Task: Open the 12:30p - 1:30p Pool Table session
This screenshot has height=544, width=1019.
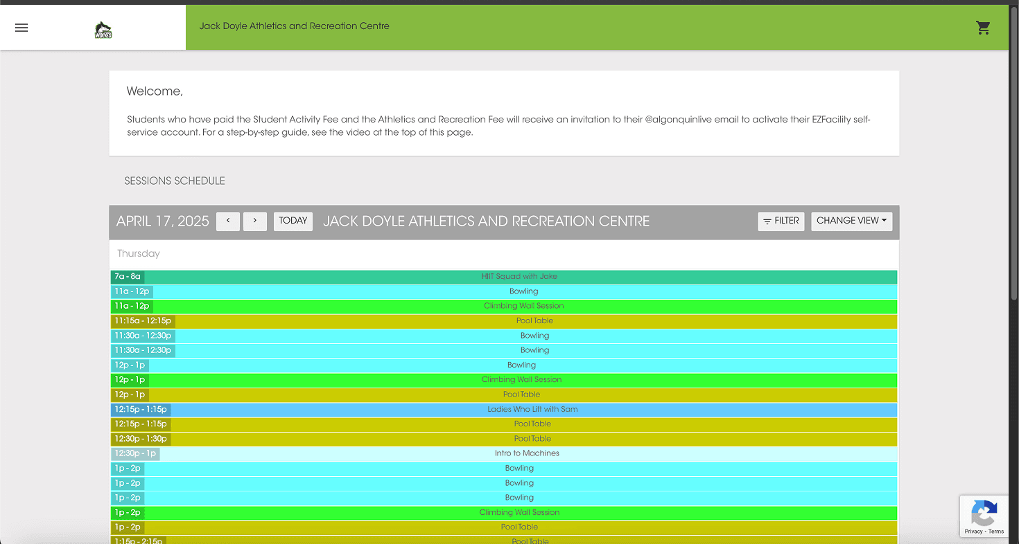Action: 504,439
